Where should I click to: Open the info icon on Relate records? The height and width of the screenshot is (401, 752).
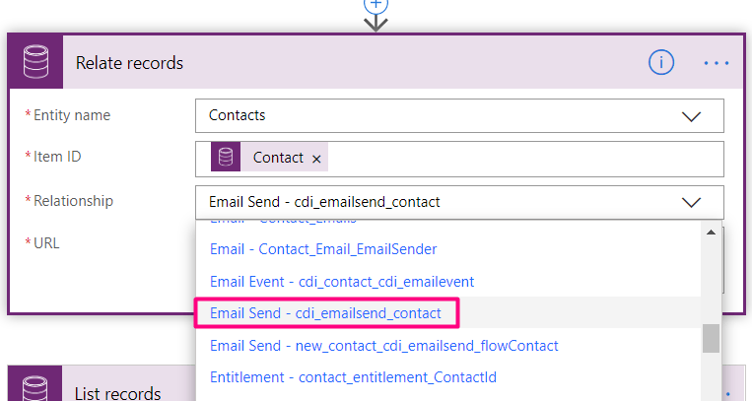660,63
